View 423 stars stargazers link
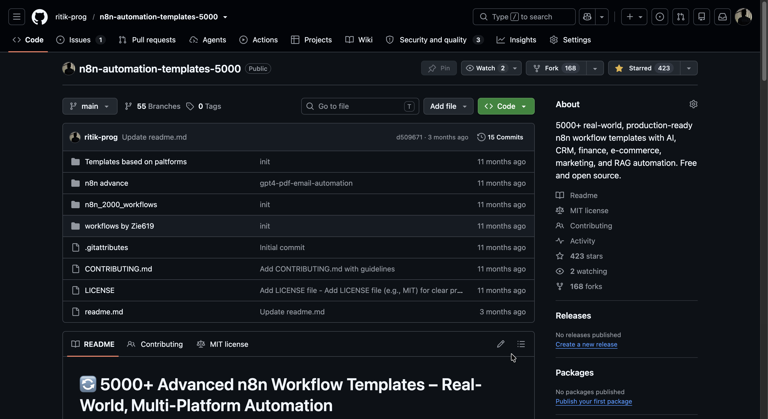768x419 pixels. pyautogui.click(x=579, y=256)
